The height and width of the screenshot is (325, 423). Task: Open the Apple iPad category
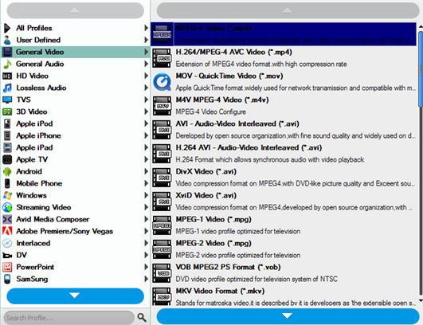tap(76, 147)
